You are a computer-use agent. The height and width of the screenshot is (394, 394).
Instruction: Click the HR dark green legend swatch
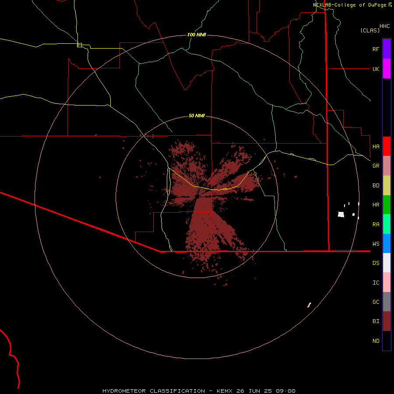pyautogui.click(x=387, y=205)
